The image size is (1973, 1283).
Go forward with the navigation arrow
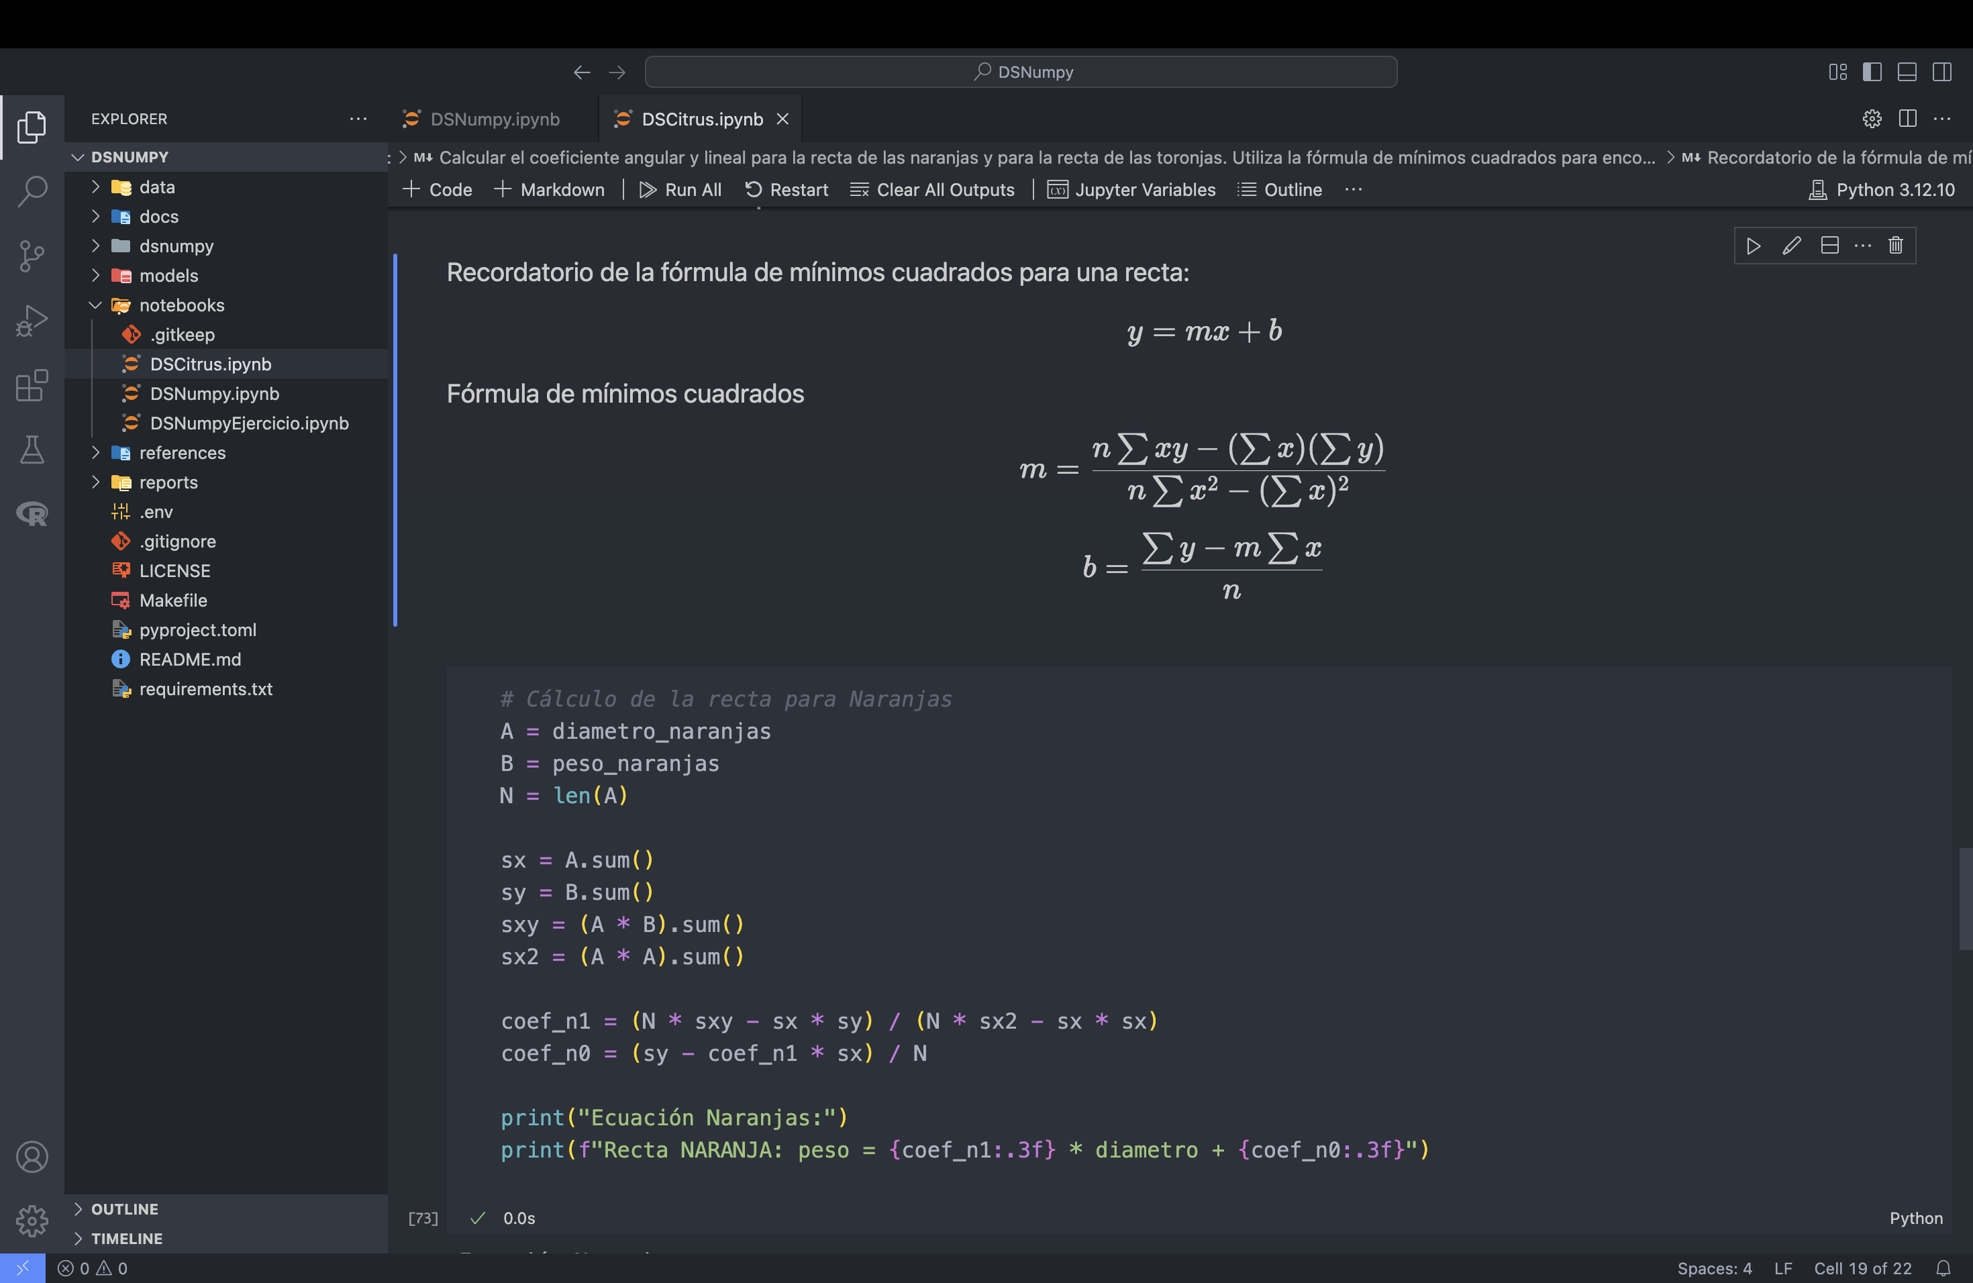(617, 72)
